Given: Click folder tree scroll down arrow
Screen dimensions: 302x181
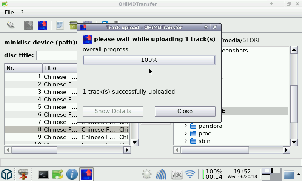Looking at the screenshot, I should (294, 143).
